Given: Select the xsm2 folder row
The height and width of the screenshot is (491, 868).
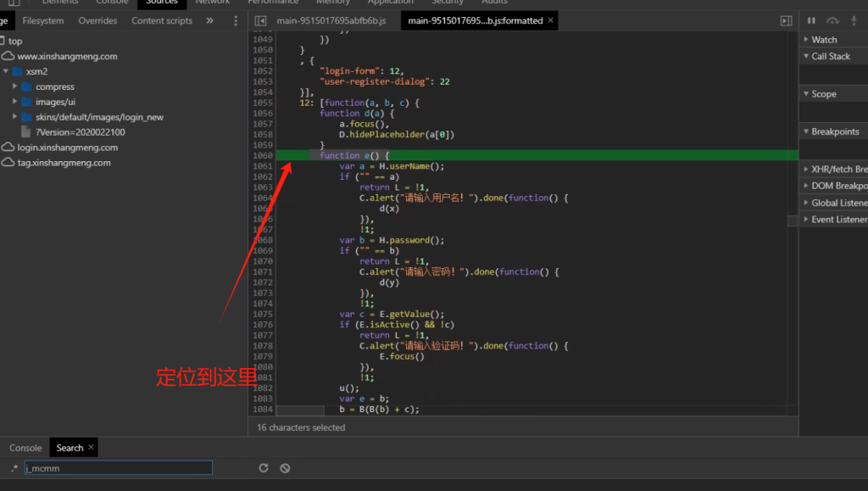Looking at the screenshot, I should [36, 71].
